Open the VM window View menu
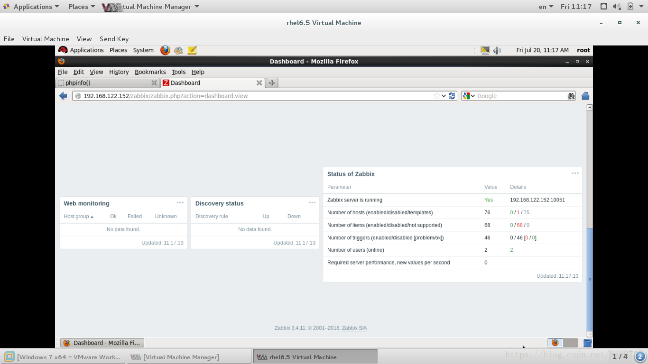The width and height of the screenshot is (648, 364). pyautogui.click(x=84, y=39)
